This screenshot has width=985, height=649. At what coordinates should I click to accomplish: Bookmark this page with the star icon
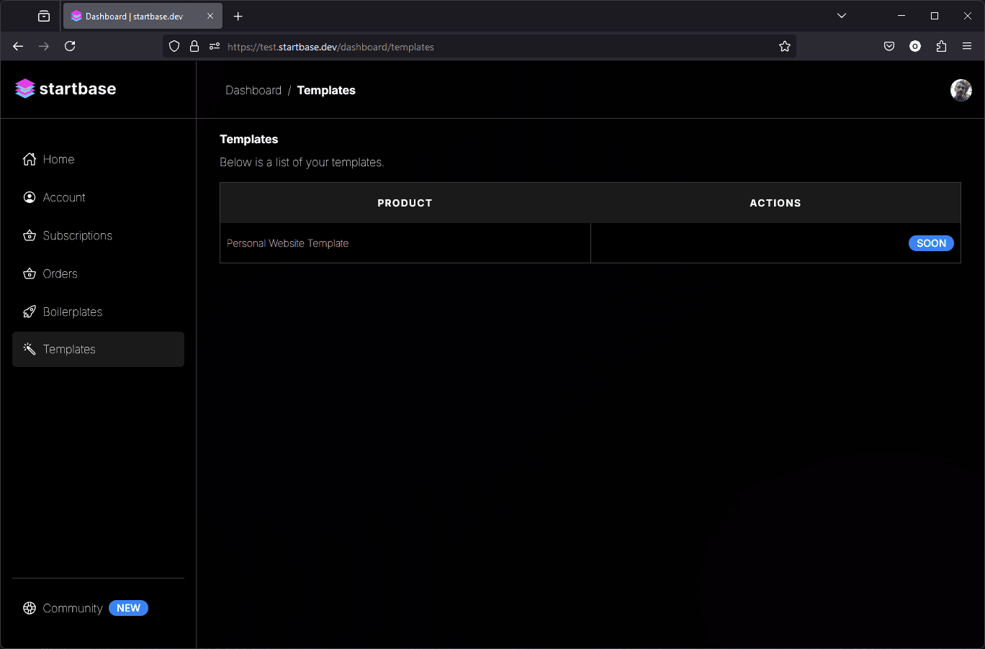click(x=785, y=46)
